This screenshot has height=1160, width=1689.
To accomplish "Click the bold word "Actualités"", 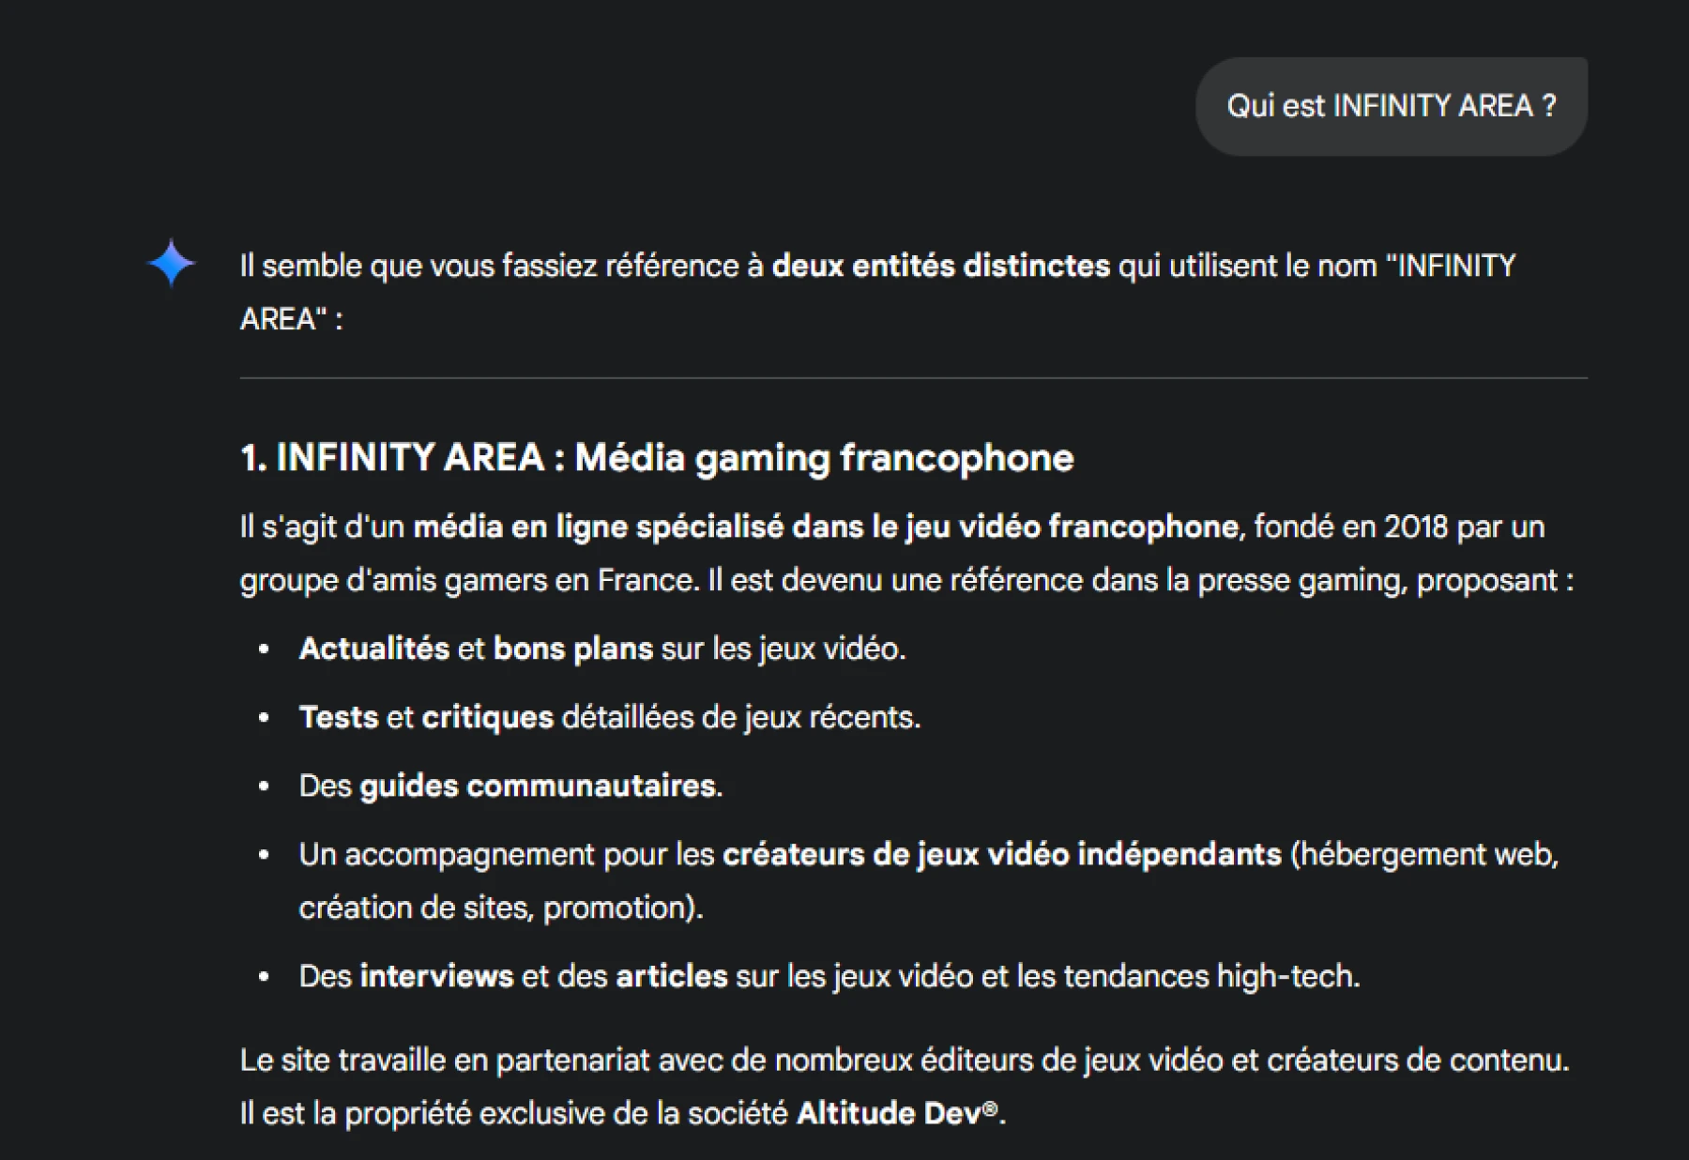I will [374, 649].
